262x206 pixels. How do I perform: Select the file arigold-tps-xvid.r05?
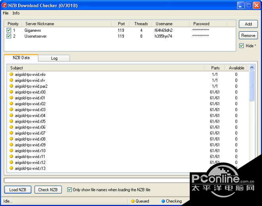coord(30,121)
